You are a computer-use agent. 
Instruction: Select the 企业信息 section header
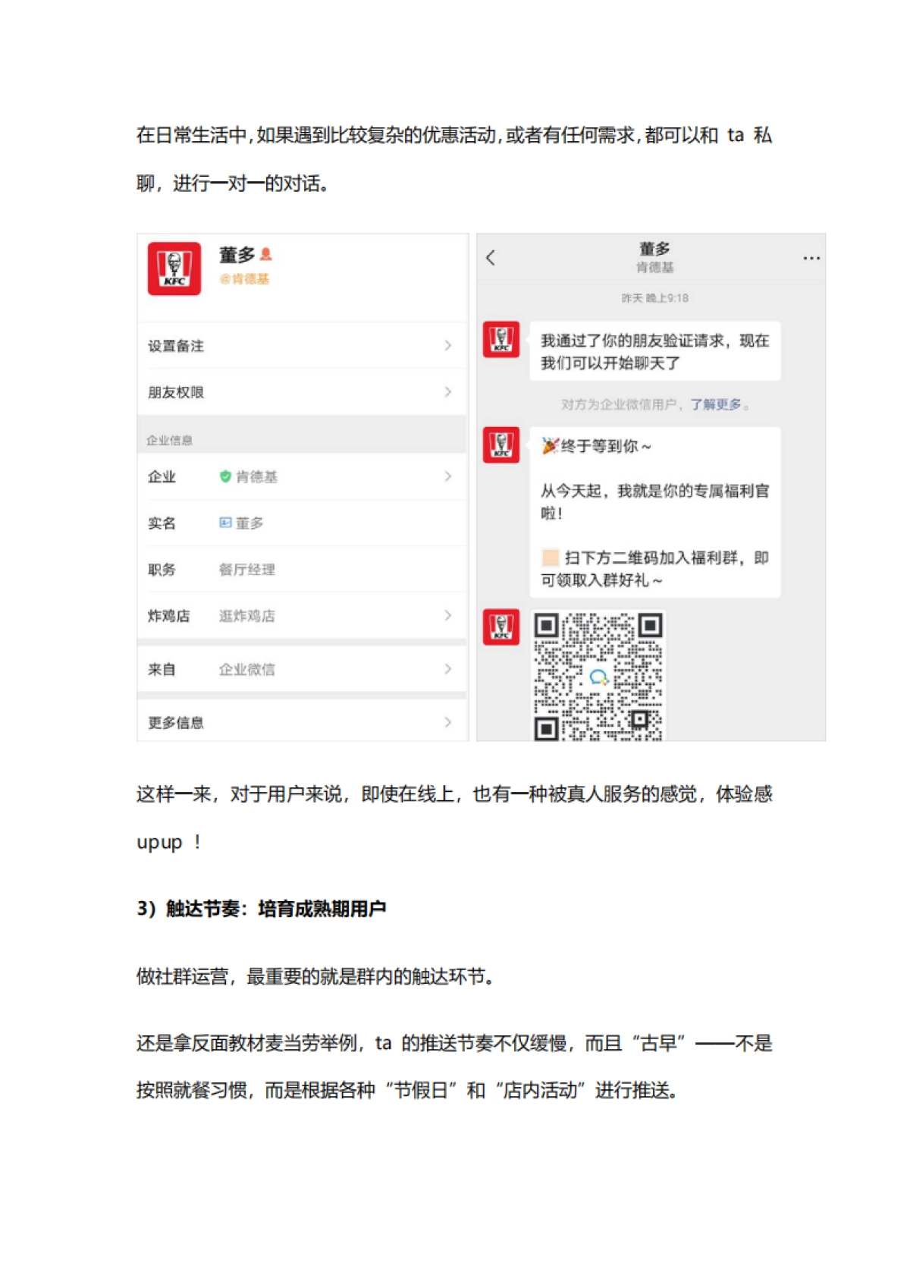point(170,441)
